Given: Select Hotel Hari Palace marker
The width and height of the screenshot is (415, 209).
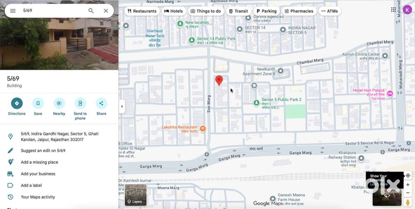Looking at the screenshot, I should tap(390, 93).
